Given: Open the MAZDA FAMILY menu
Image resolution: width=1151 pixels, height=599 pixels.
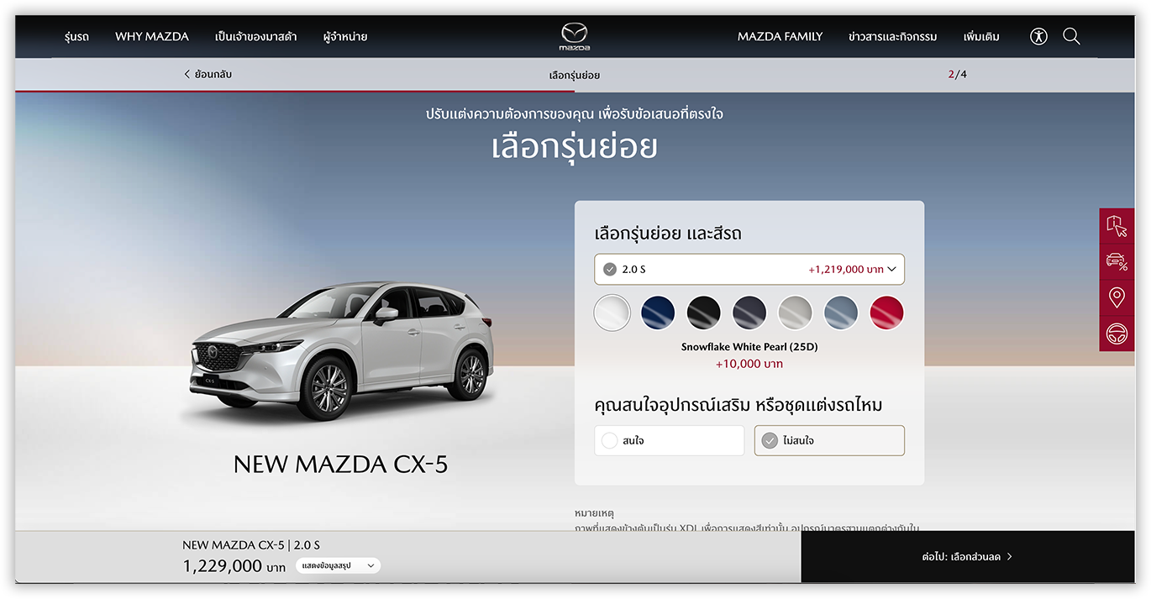Looking at the screenshot, I should [x=780, y=37].
